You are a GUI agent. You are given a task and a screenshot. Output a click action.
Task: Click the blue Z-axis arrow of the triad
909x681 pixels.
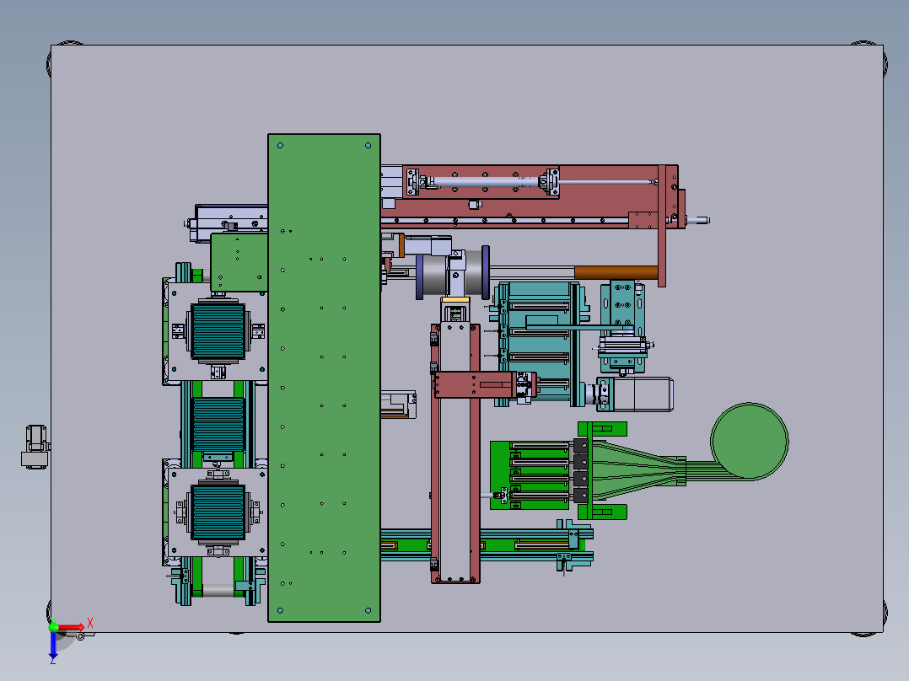click(x=53, y=645)
